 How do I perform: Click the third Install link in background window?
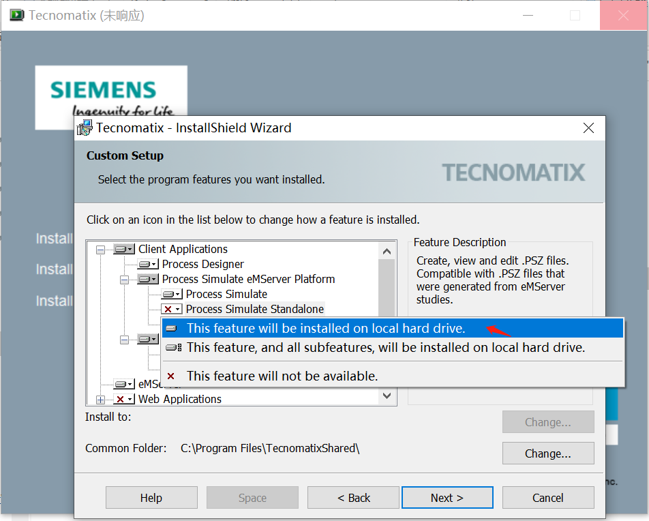pyautogui.click(x=55, y=301)
